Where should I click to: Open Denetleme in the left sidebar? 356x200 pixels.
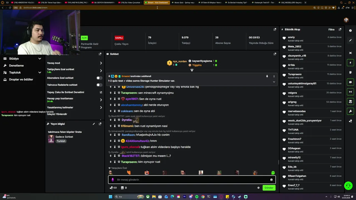click(x=16, y=66)
